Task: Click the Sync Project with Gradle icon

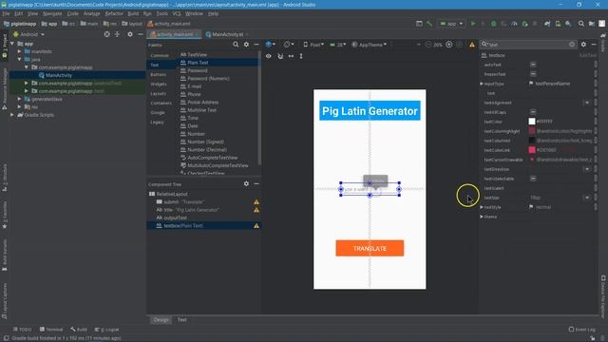Action: click(x=547, y=24)
